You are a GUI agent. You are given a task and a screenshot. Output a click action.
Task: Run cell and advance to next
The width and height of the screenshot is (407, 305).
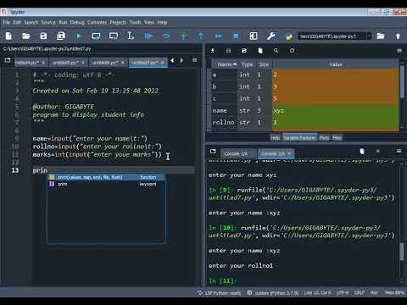click(114, 36)
